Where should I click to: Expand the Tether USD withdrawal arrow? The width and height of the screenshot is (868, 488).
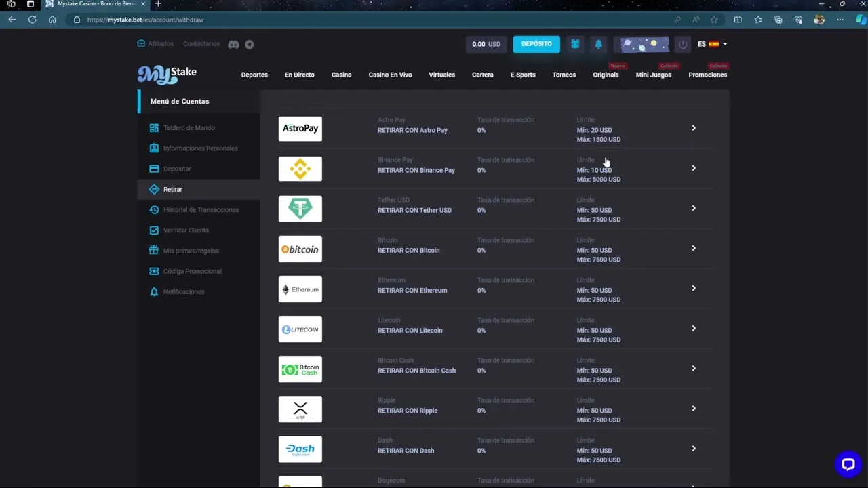(x=694, y=208)
